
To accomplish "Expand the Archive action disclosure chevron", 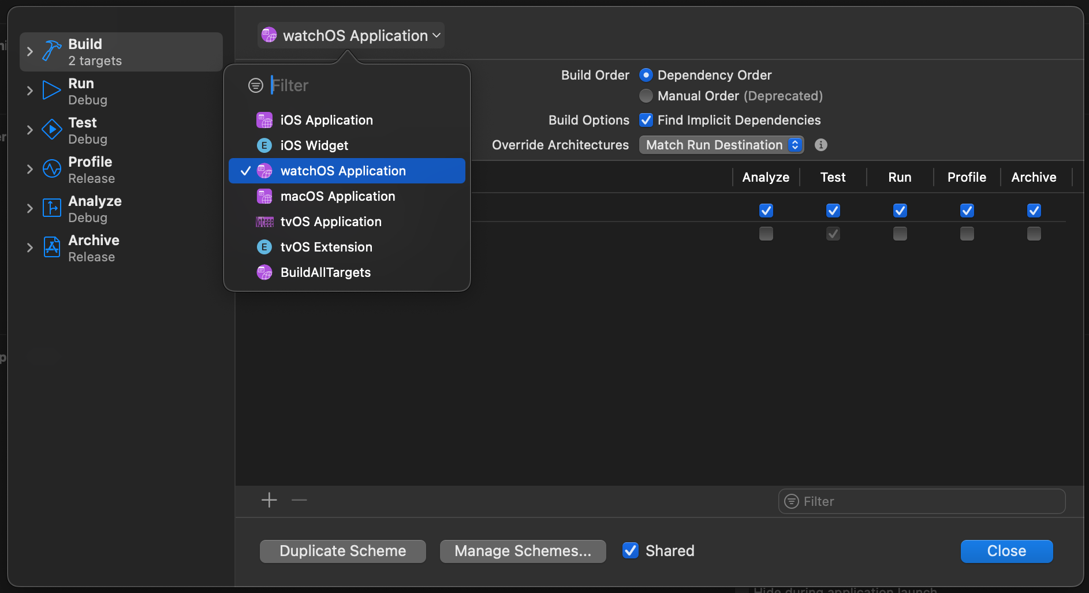I will coord(30,247).
